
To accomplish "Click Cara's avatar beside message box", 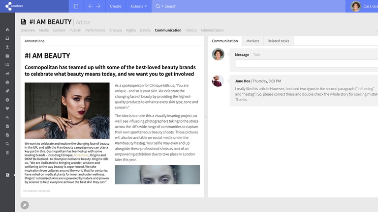I will point(218,54).
